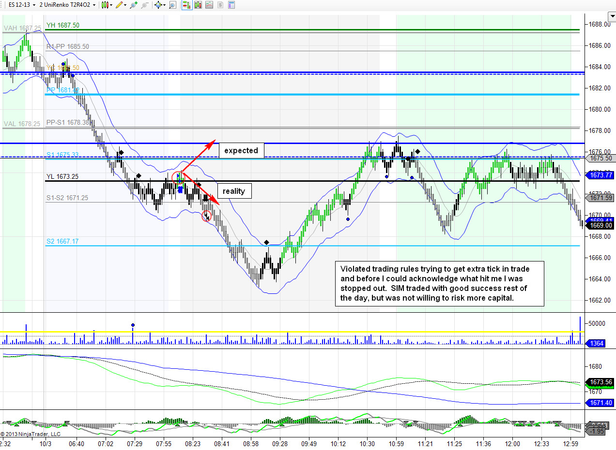Image resolution: width=616 pixels, height=450 pixels.
Task: Open the Strategies line chart icon
Action: point(209,5)
